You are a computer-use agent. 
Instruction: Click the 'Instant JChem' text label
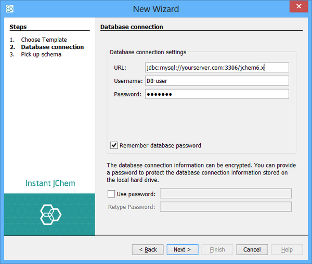click(x=50, y=183)
